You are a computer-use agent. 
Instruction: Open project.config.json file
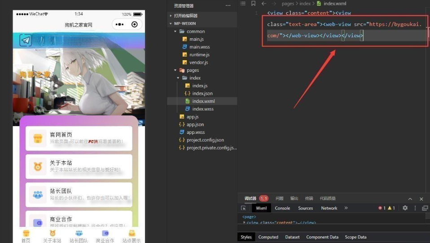[205, 140]
